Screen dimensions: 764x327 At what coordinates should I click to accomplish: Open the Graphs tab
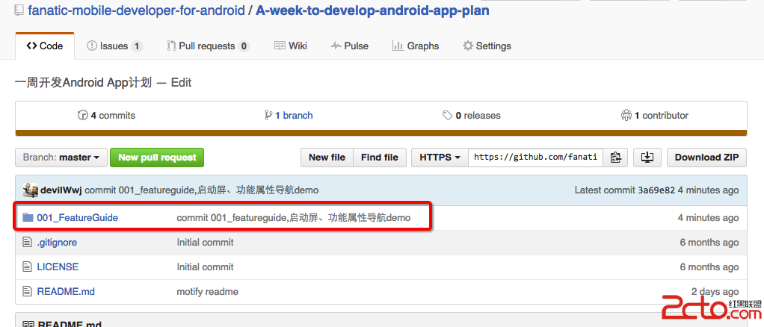click(x=415, y=46)
